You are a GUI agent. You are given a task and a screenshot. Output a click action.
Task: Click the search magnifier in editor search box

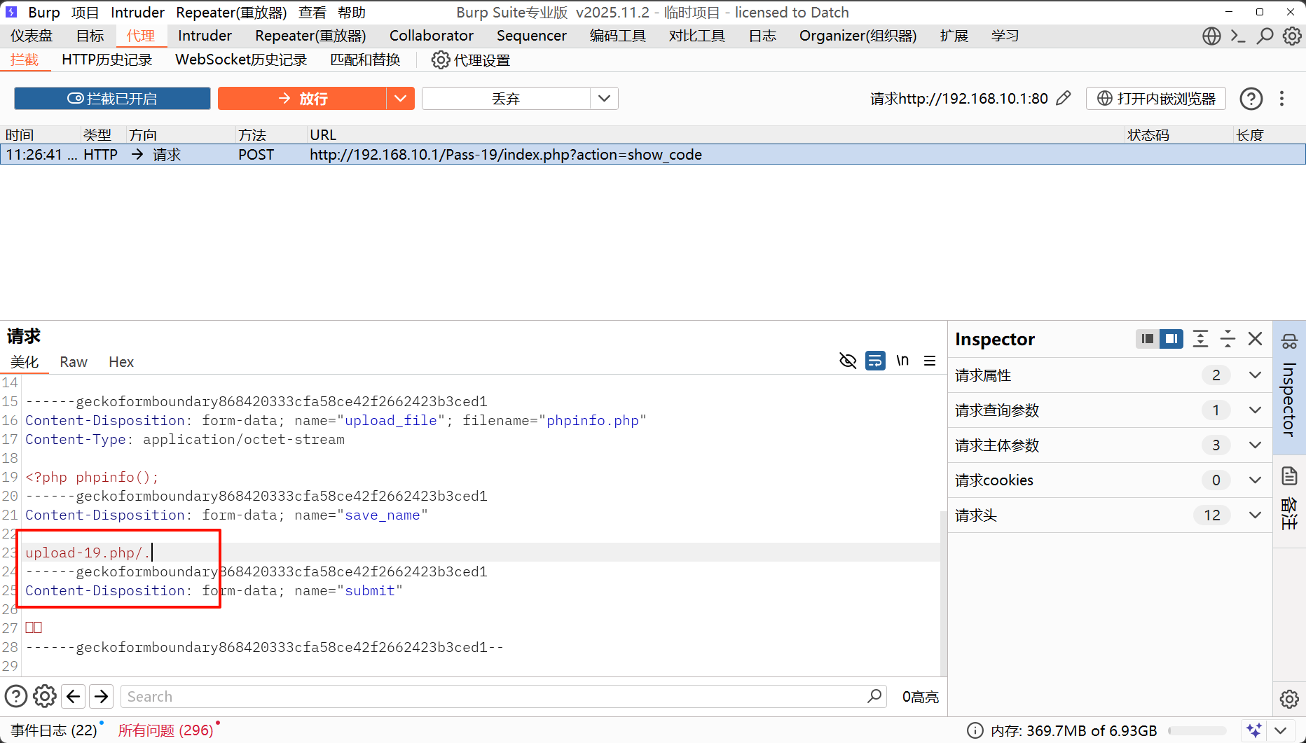(x=874, y=696)
